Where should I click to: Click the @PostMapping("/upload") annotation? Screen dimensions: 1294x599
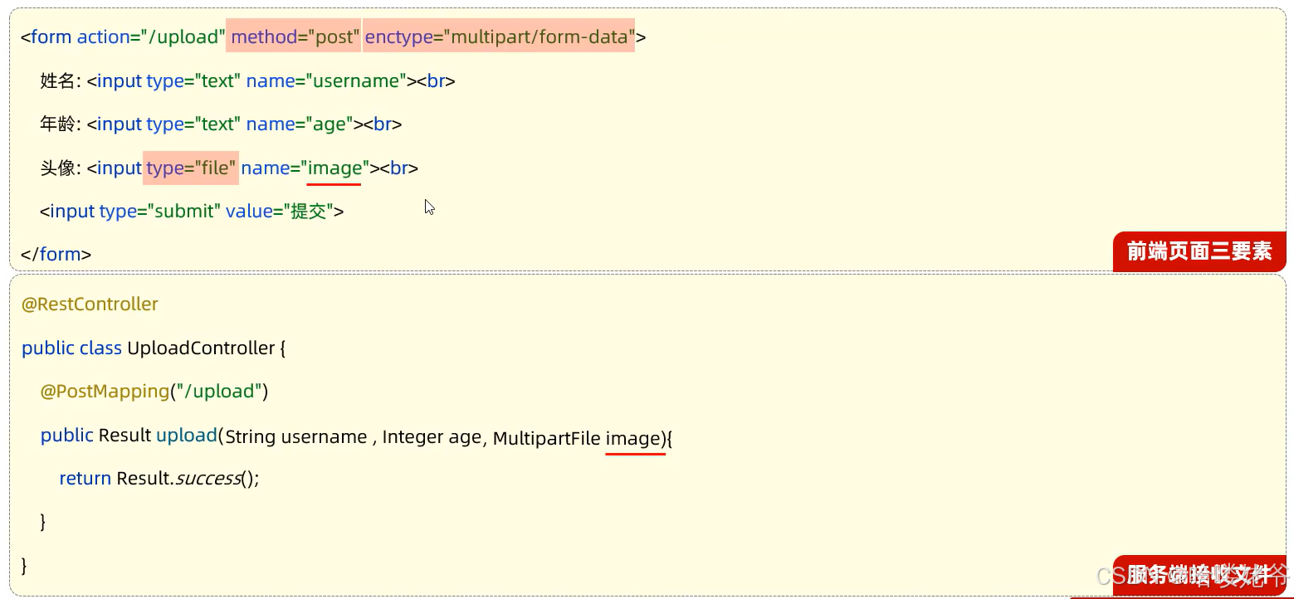[x=154, y=392]
